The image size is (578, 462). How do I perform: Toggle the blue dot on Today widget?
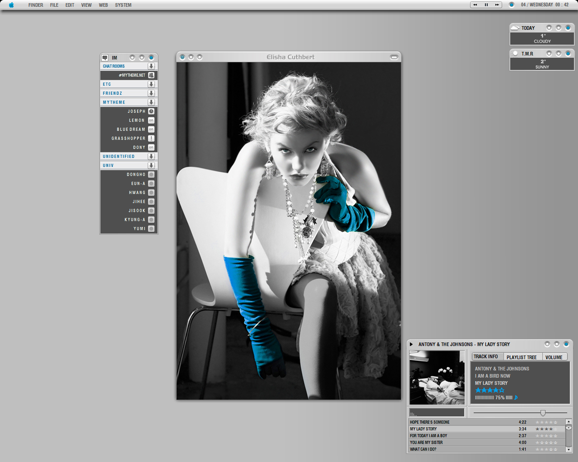(x=568, y=28)
